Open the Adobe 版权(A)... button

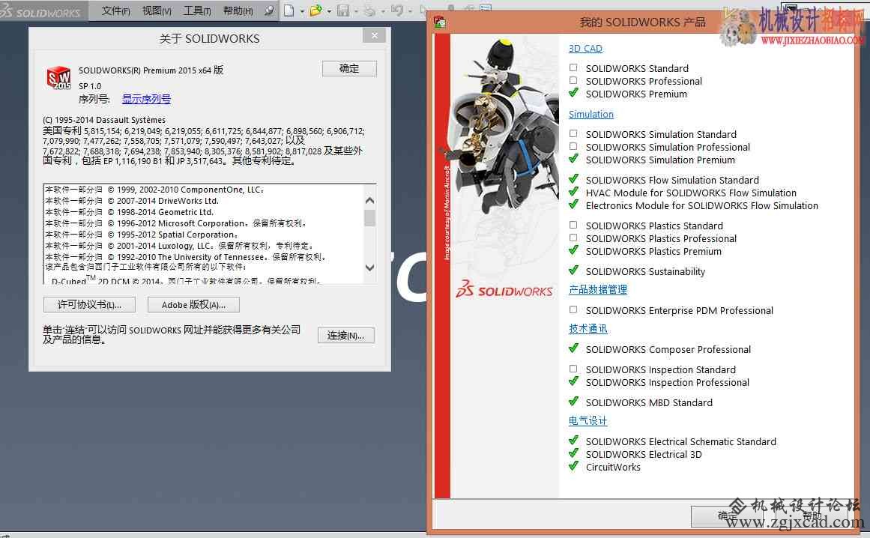tap(193, 304)
